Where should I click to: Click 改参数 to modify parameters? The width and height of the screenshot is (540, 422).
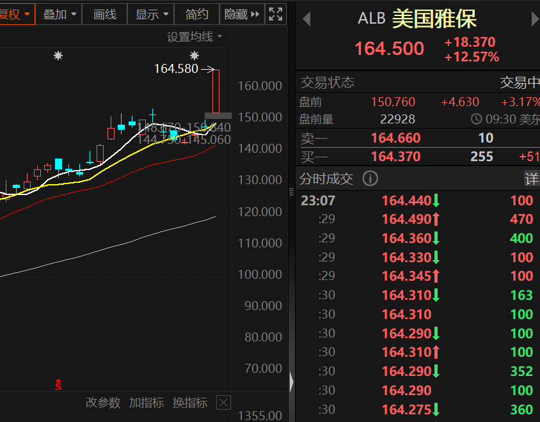103,402
